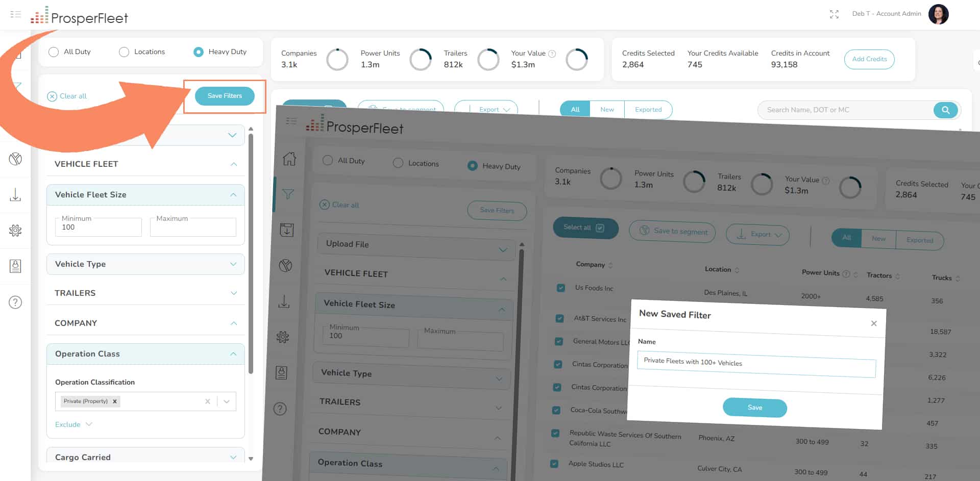The image size is (980, 481).
Task: Click the Search Name, DOT or MC field
Action: pos(846,110)
